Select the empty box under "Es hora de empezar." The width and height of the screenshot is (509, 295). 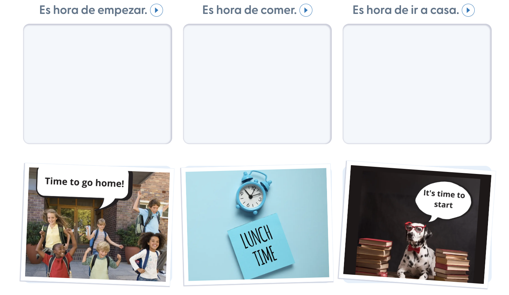tap(97, 84)
